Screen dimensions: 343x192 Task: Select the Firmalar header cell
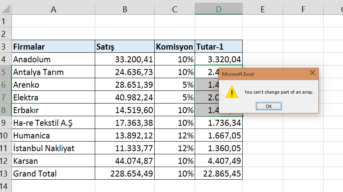53,47
